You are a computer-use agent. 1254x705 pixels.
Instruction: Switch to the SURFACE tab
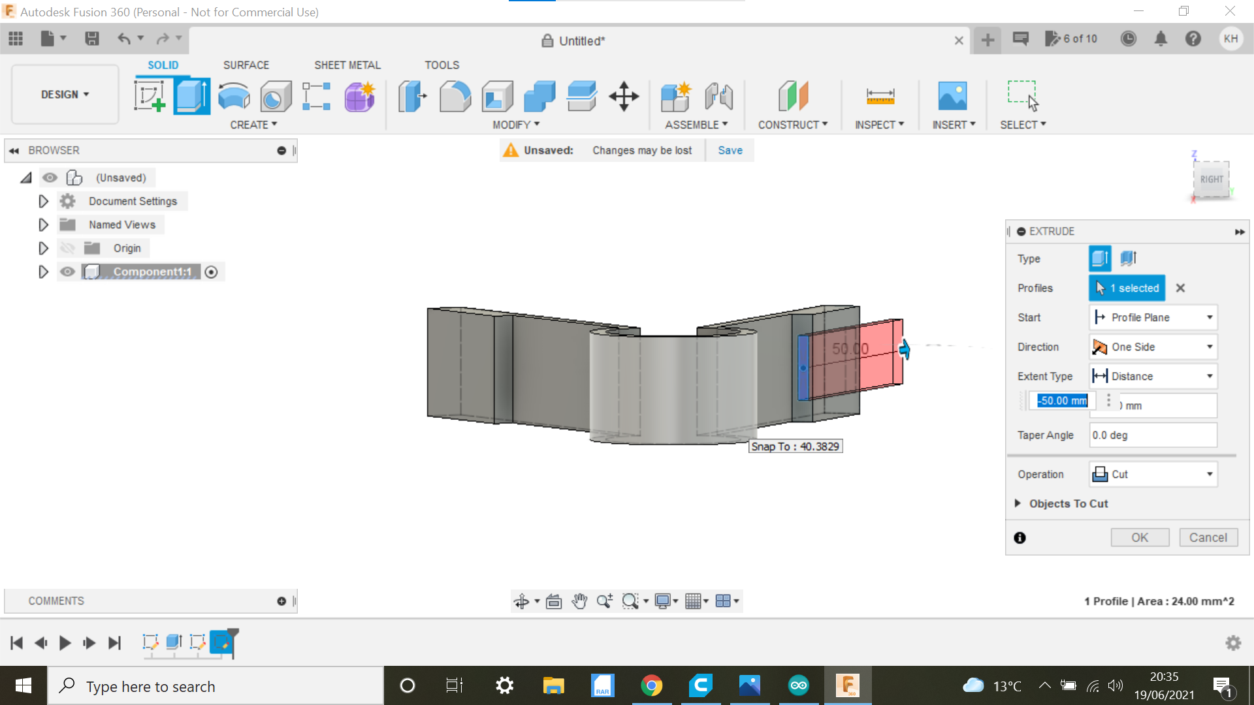(246, 65)
